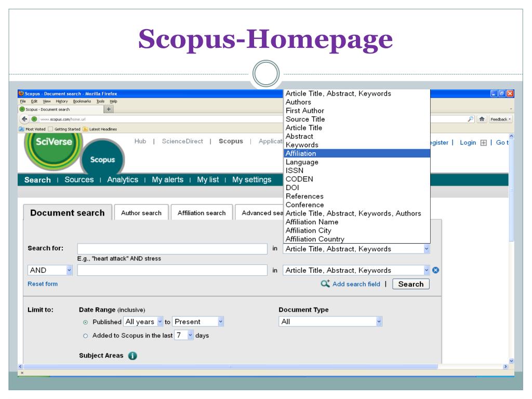Viewport: 532px width, 399px height.
Task: Switch to the Affiliation search tab
Action: [202, 212]
